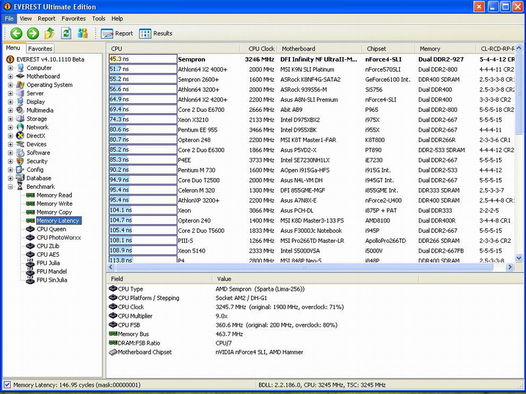Select the Database icon in tree
The width and height of the screenshot is (526, 394).
(x=20, y=178)
